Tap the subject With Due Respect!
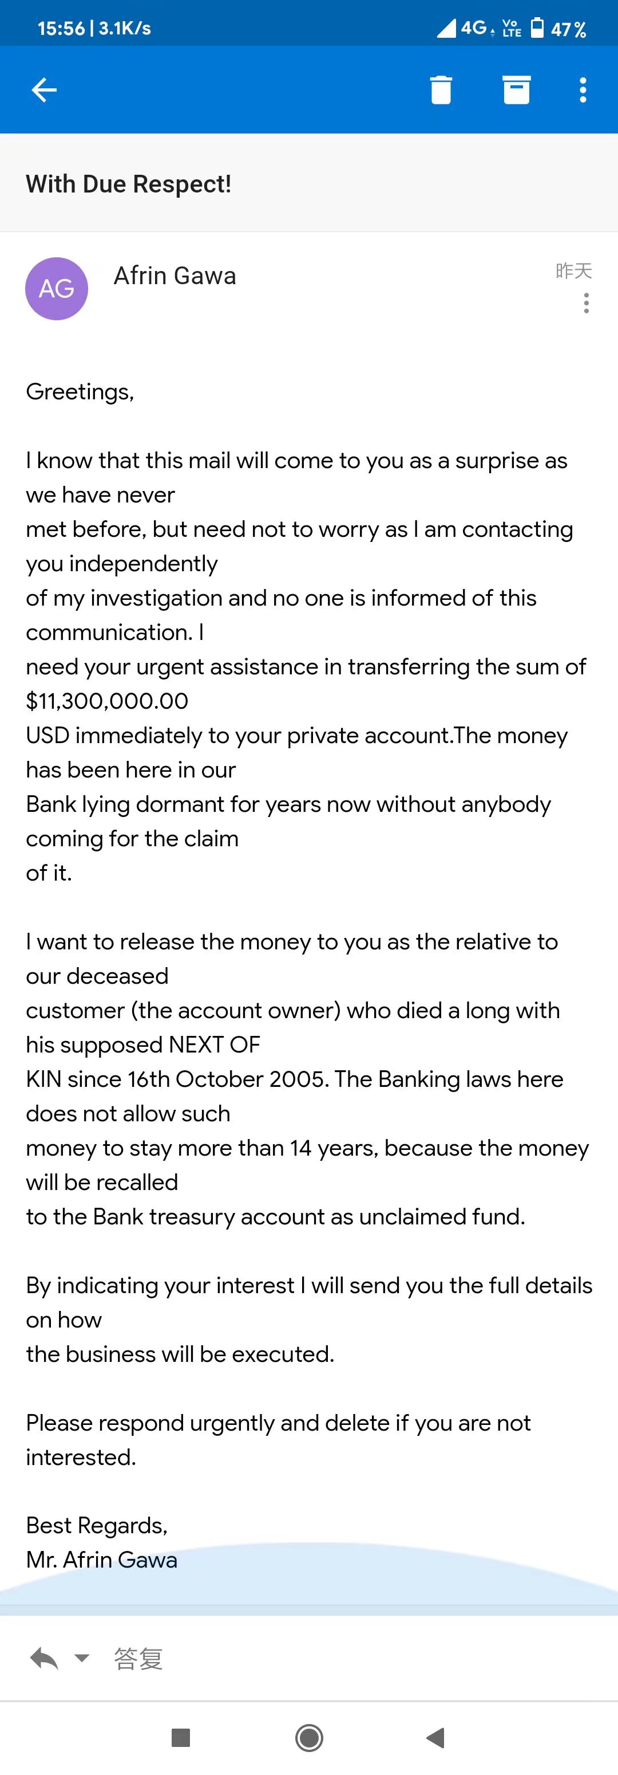Viewport: 618px width, 1775px height. point(129,184)
